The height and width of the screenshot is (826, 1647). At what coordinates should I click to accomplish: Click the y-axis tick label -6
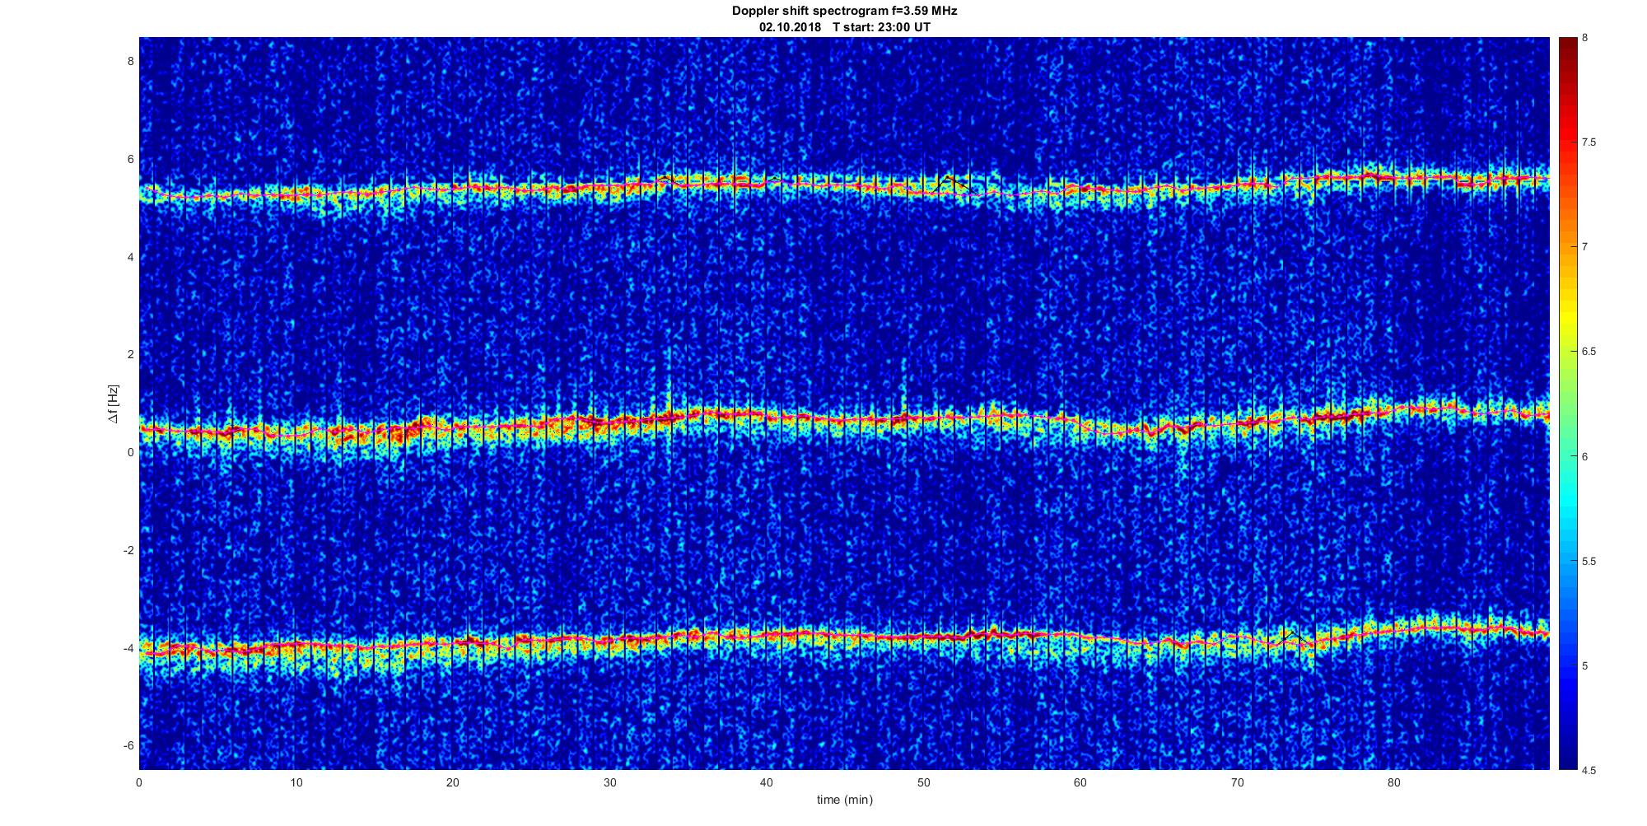(x=128, y=745)
